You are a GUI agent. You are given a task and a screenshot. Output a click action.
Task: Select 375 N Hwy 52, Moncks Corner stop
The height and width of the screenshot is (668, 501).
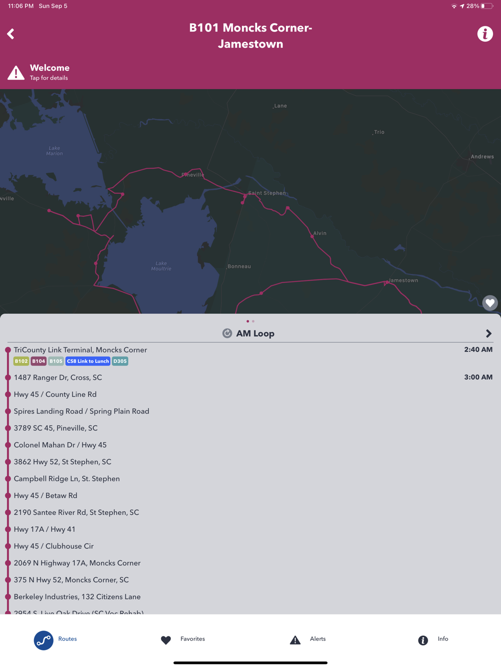pos(71,580)
